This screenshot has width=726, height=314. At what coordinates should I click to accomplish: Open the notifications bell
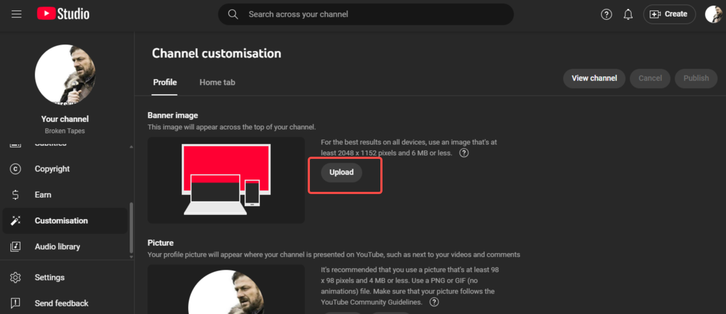(x=628, y=14)
